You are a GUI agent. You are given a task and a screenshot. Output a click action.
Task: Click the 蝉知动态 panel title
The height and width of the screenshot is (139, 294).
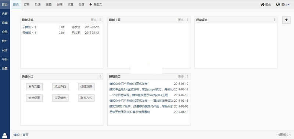point(115,76)
